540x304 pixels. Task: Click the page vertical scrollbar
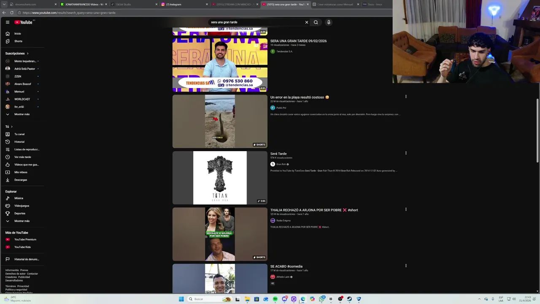coord(537,130)
